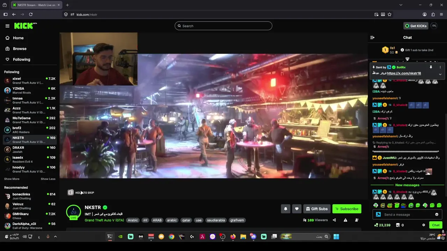The width and height of the screenshot is (447, 251).
Task: Open DarkAlpha_xDi recommended channel
Action: tap(30, 226)
